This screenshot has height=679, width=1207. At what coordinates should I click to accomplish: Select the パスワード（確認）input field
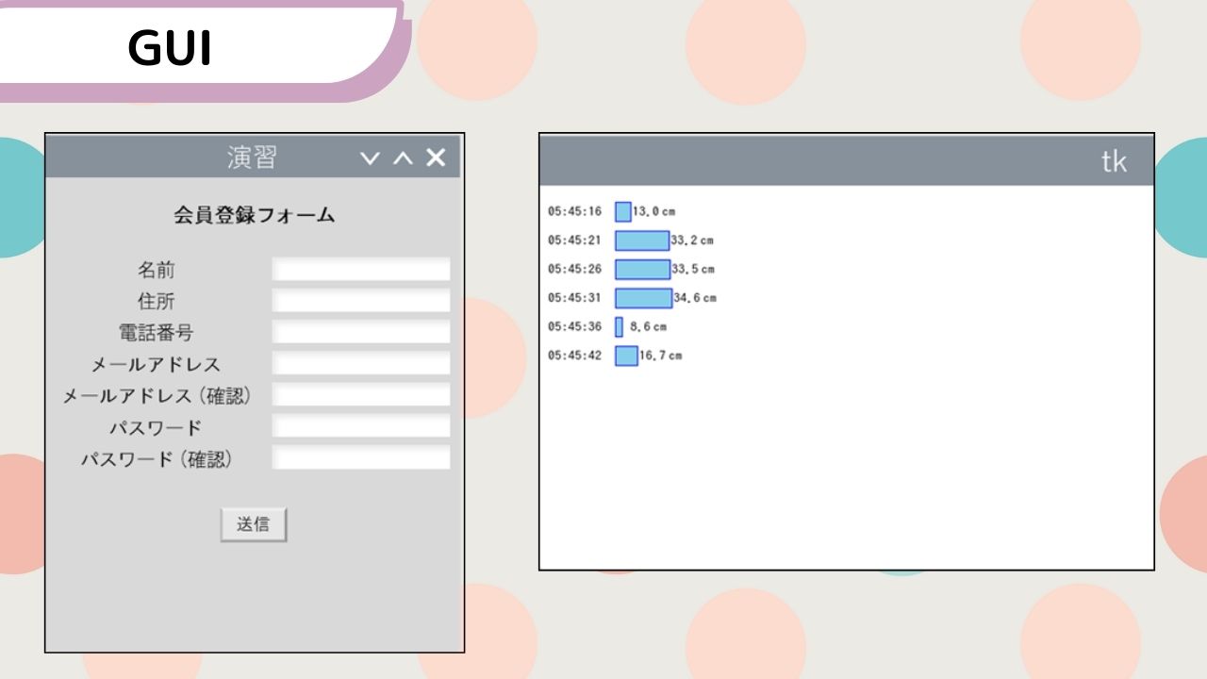point(361,458)
